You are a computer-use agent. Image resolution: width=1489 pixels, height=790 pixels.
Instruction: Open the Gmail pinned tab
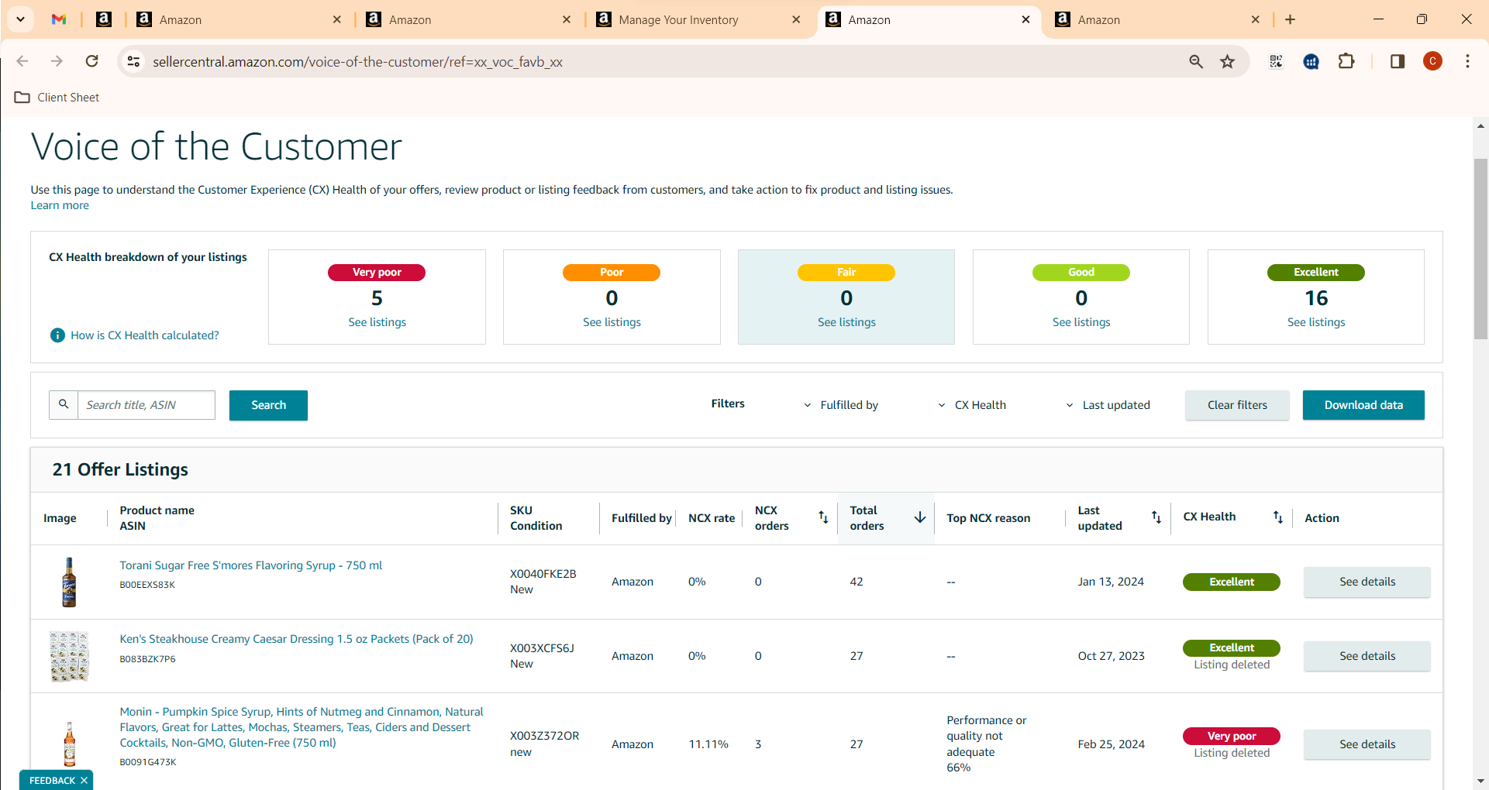[x=59, y=19]
